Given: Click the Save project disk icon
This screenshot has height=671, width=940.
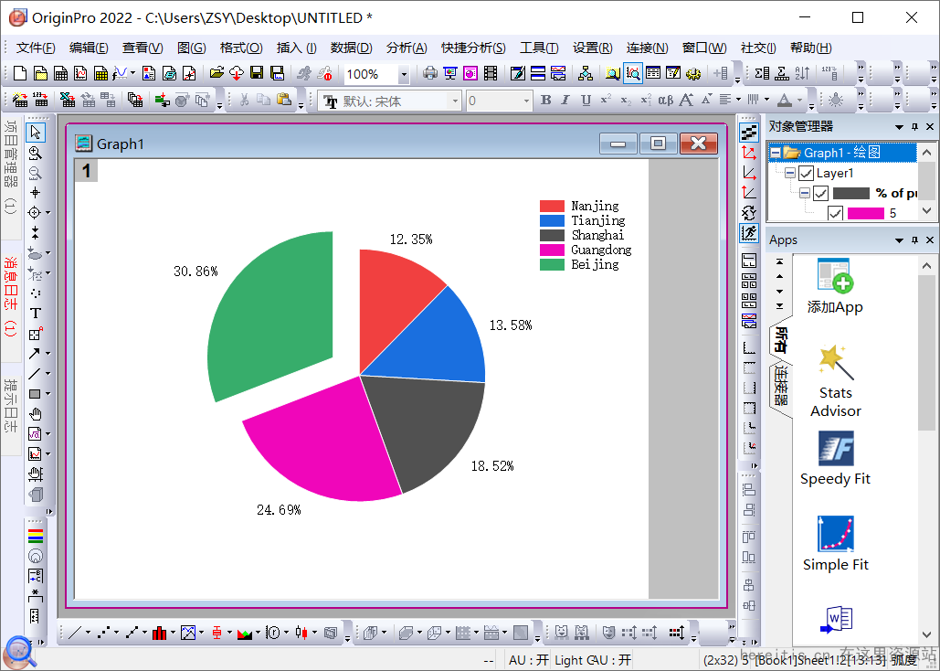Looking at the screenshot, I should click(257, 73).
